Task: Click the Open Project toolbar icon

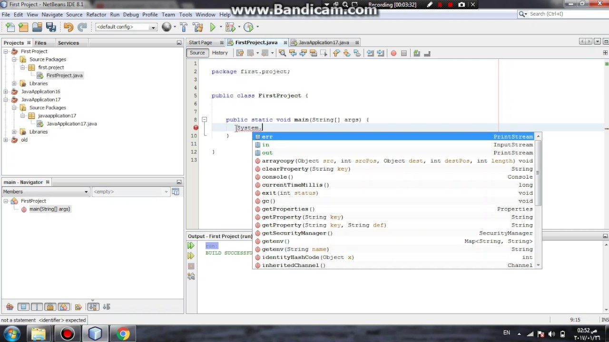Action: pyautogui.click(x=37, y=27)
